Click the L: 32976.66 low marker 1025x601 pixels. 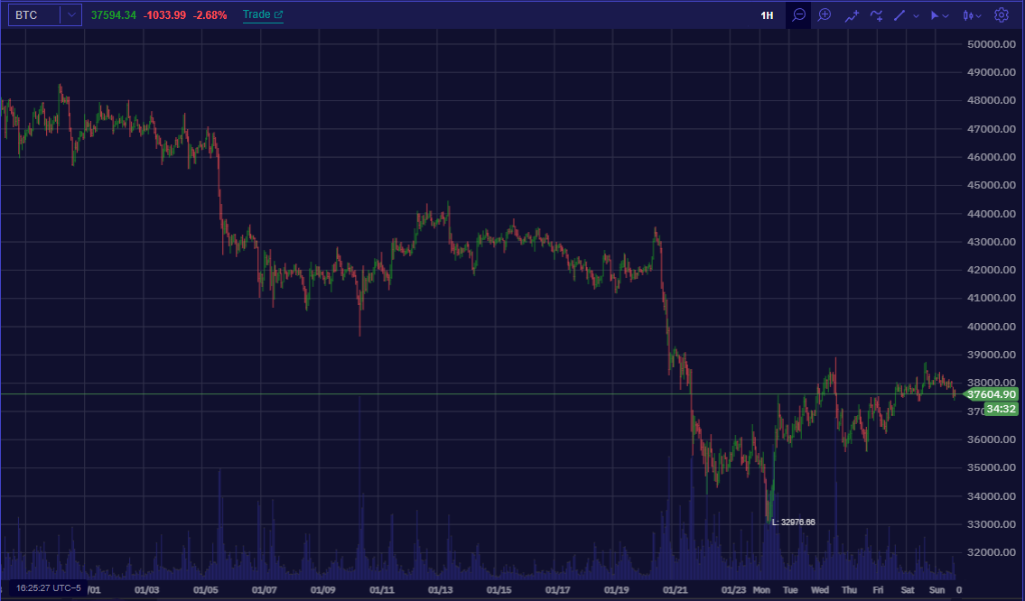click(794, 522)
